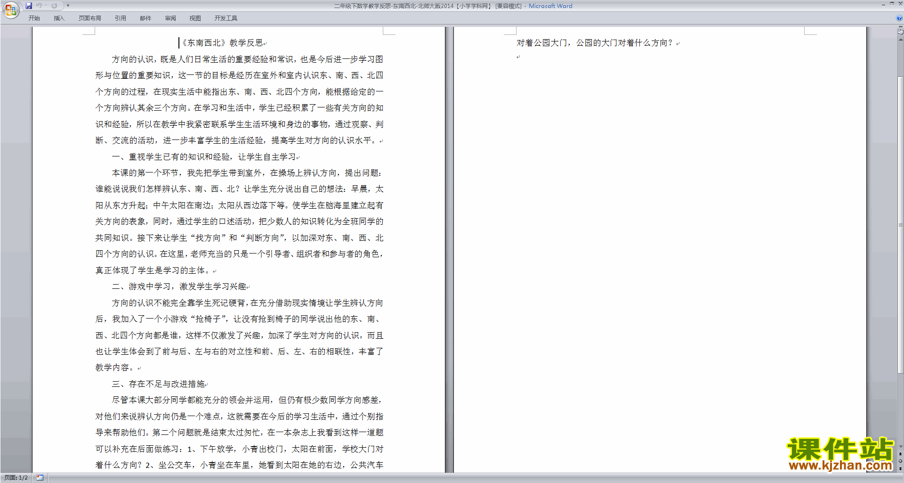The image size is (904, 483).
Task: Go to the 引用 tab
Action: pos(120,18)
